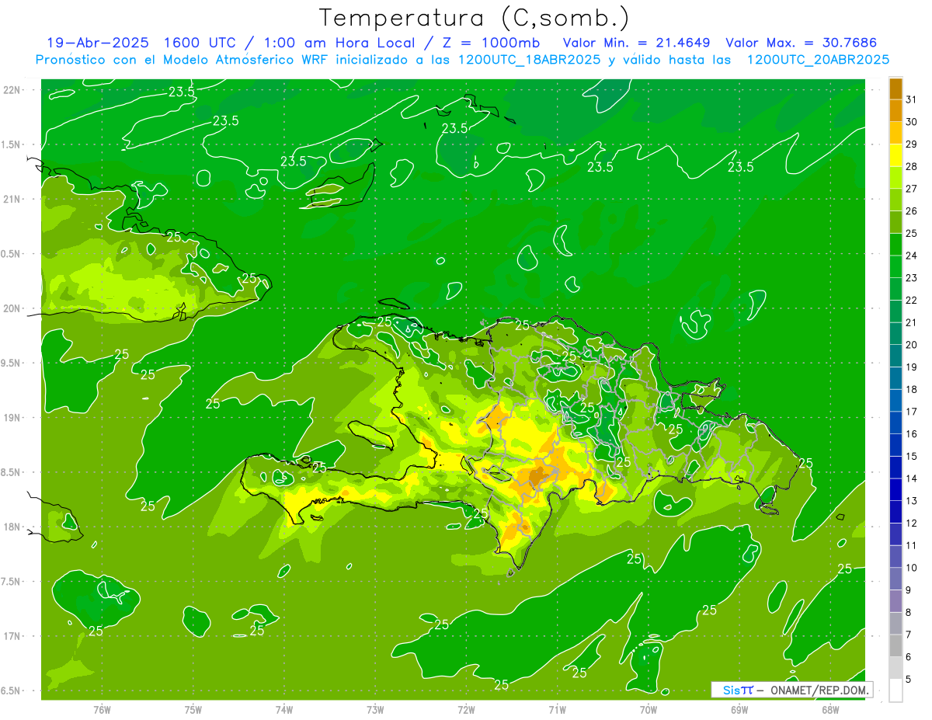Click the legend value "23" on the color scale
Viewport: 932px width, 720px height.
(x=911, y=277)
